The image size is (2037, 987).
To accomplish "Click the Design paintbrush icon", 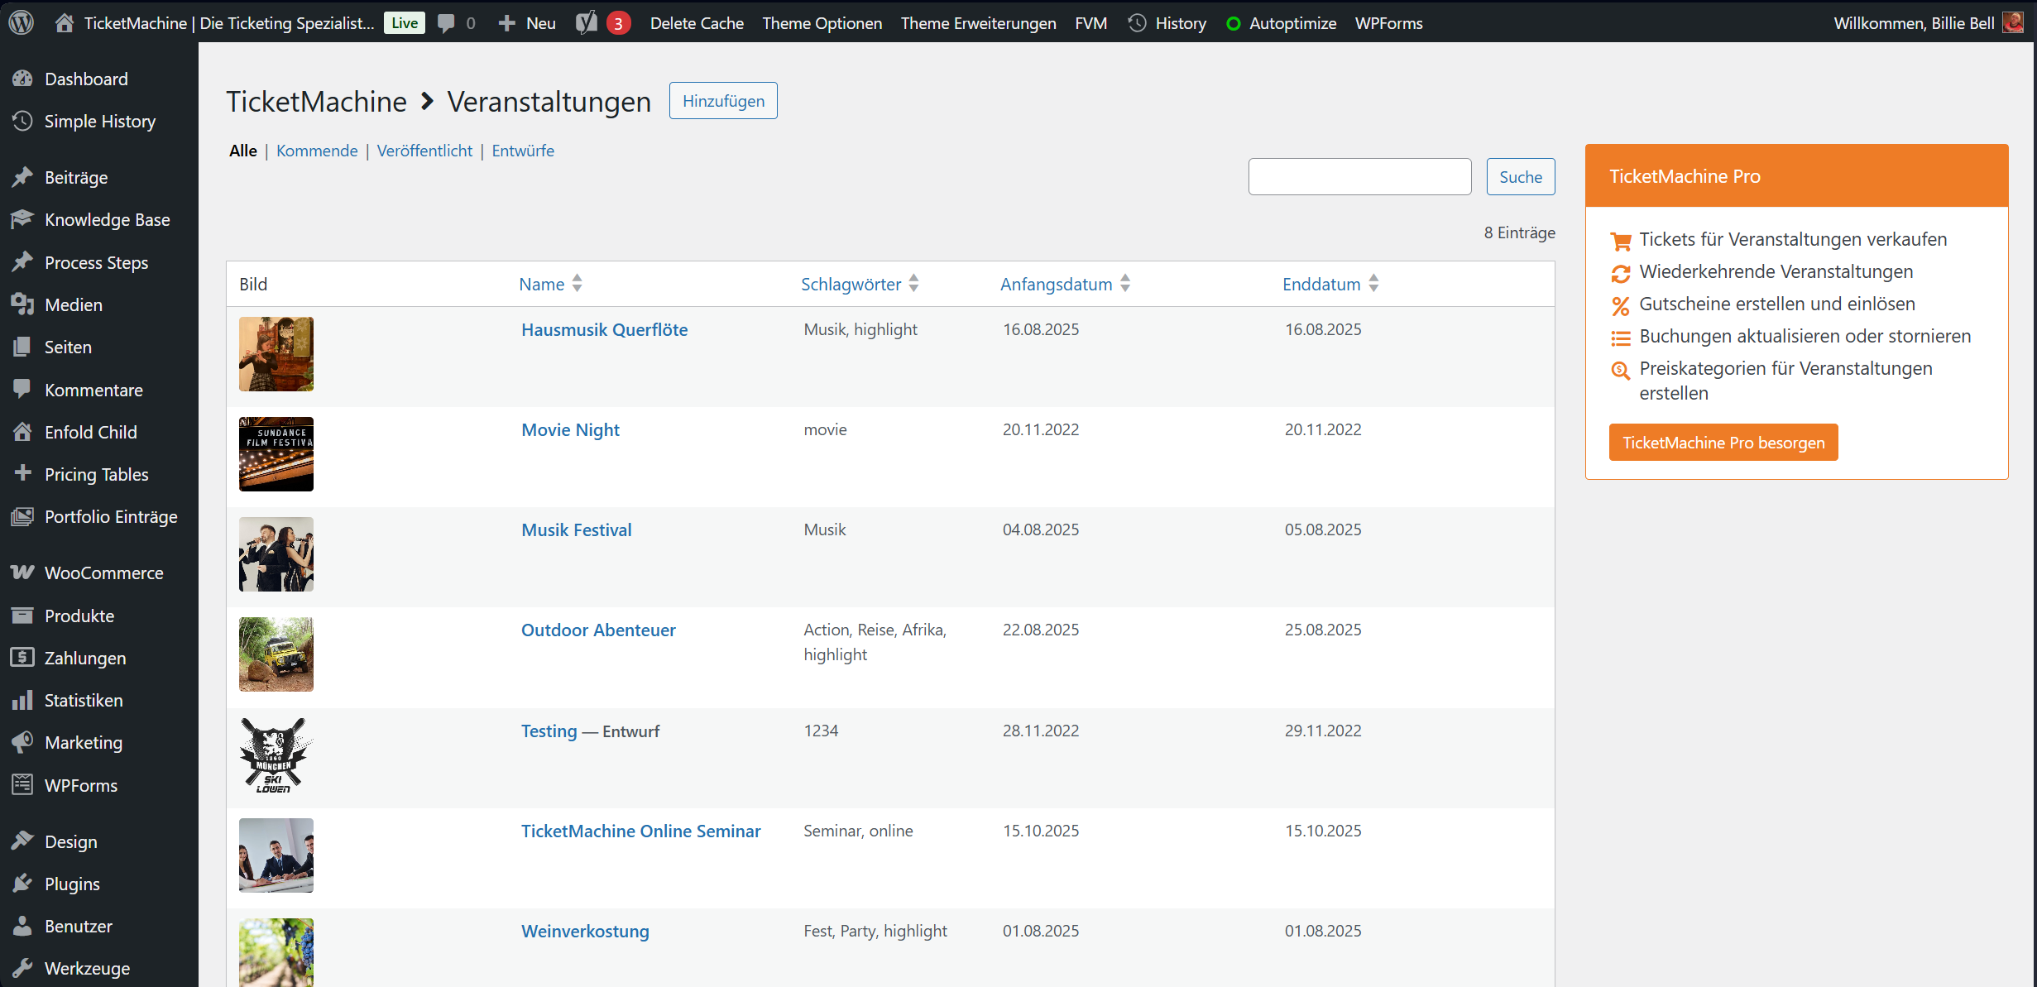I will click(x=22, y=841).
